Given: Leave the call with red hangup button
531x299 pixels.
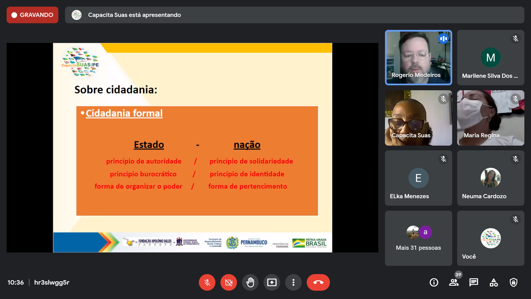Looking at the screenshot, I should pos(318,282).
